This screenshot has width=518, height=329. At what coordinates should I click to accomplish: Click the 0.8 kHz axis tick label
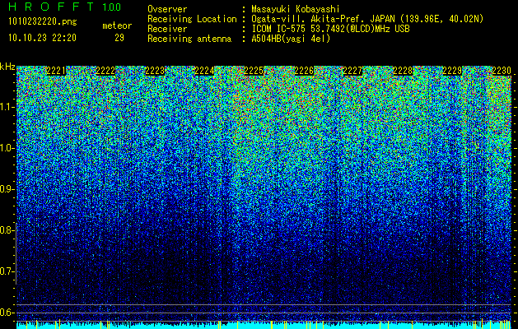coord(7,230)
